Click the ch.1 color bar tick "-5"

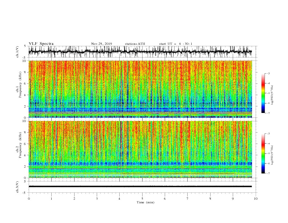268,93
